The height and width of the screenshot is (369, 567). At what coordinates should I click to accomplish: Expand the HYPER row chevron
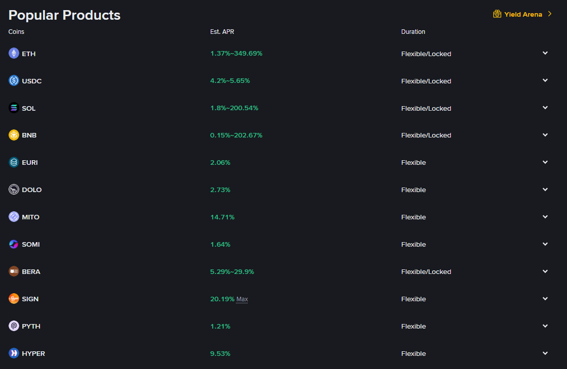point(545,353)
